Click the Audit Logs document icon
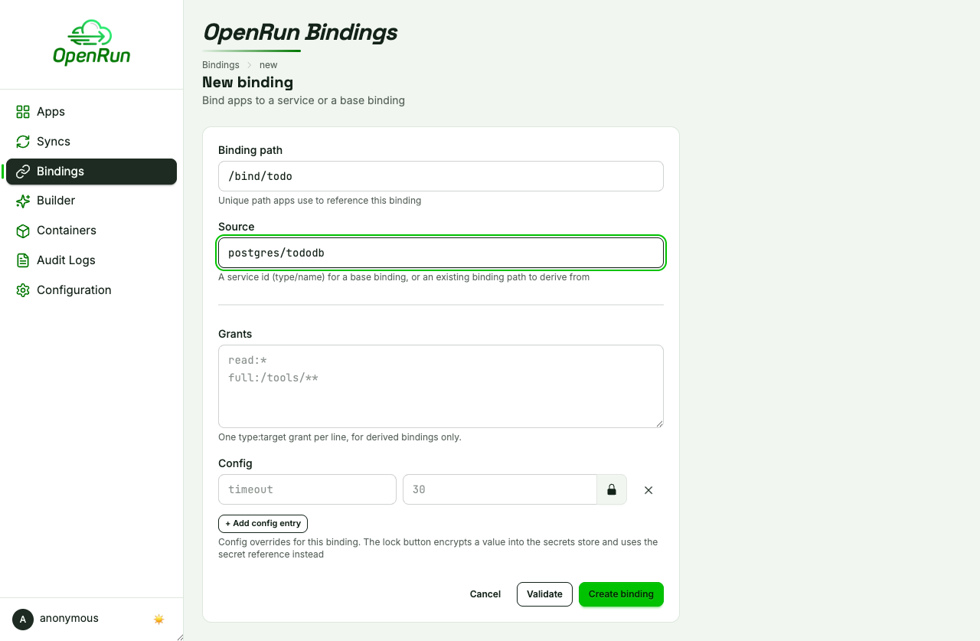 [23, 260]
